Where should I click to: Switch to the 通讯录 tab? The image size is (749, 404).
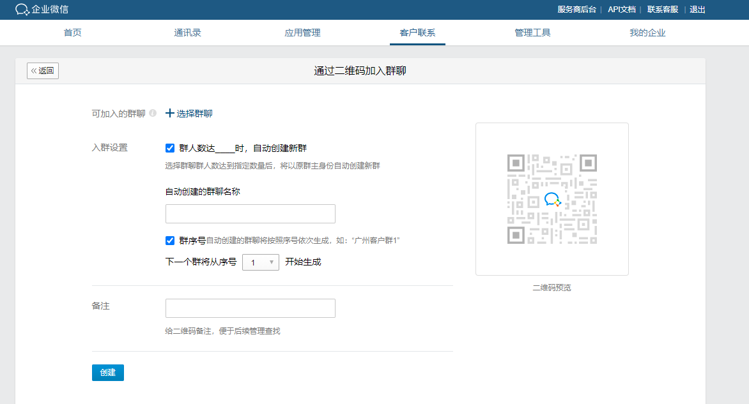187,33
